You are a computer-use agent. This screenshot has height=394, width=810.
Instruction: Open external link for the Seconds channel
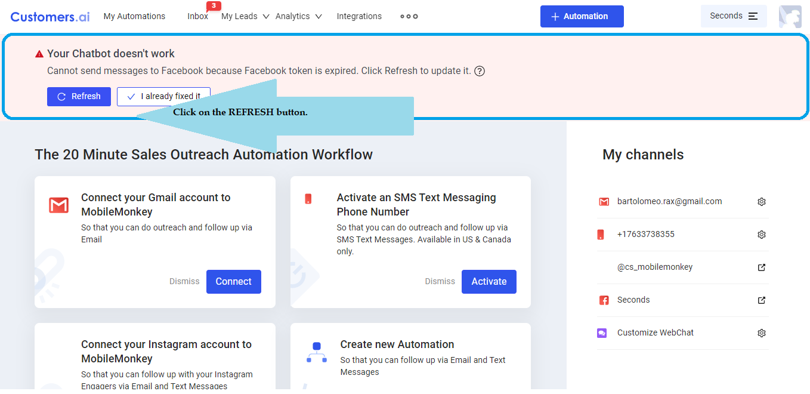point(762,300)
